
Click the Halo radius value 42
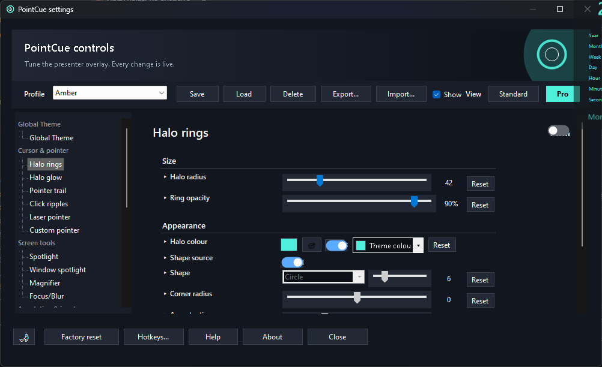pyautogui.click(x=449, y=183)
